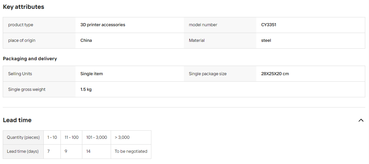Select the Single item selling units value
This screenshot has width=369, height=164.
[x=92, y=74]
